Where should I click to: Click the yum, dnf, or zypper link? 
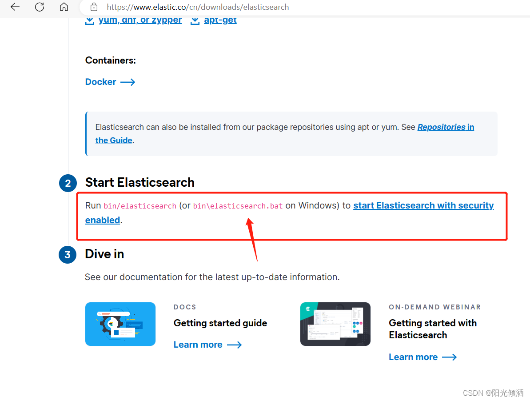pos(140,20)
